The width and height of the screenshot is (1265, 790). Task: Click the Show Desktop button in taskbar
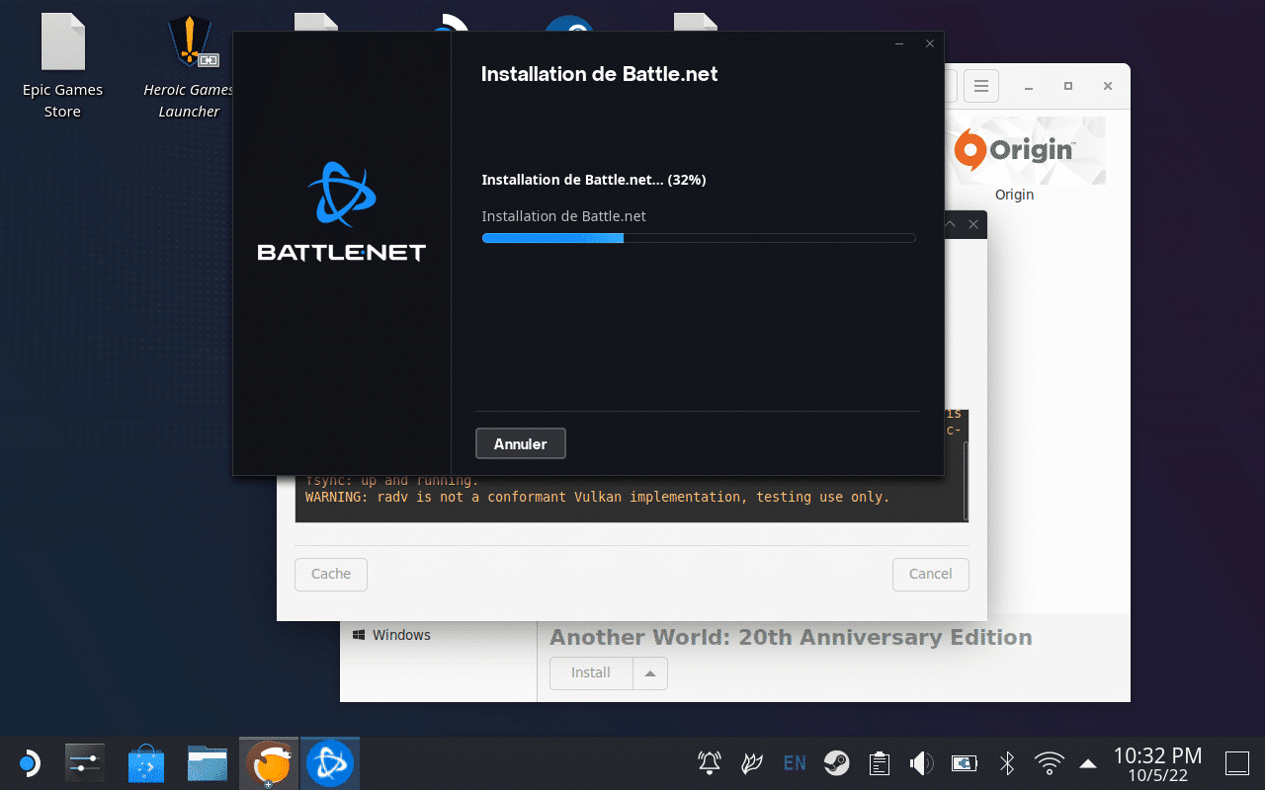coord(1237,763)
